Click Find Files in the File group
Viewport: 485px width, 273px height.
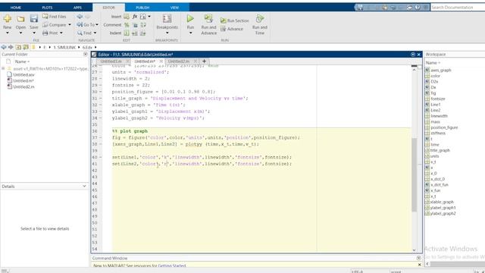click(x=55, y=17)
